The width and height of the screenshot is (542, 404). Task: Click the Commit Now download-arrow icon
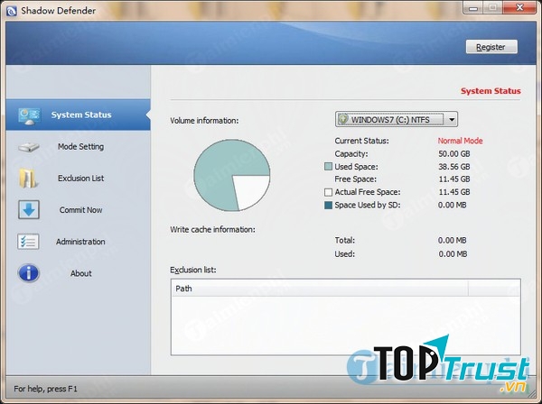(x=29, y=210)
